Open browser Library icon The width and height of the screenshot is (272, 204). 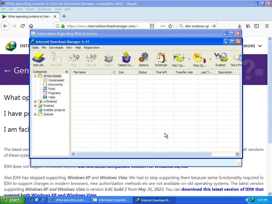pyautogui.click(x=248, y=26)
